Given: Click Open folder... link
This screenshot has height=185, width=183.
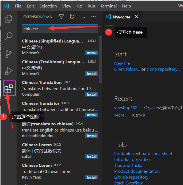Looking at the screenshot, I should (127, 69).
